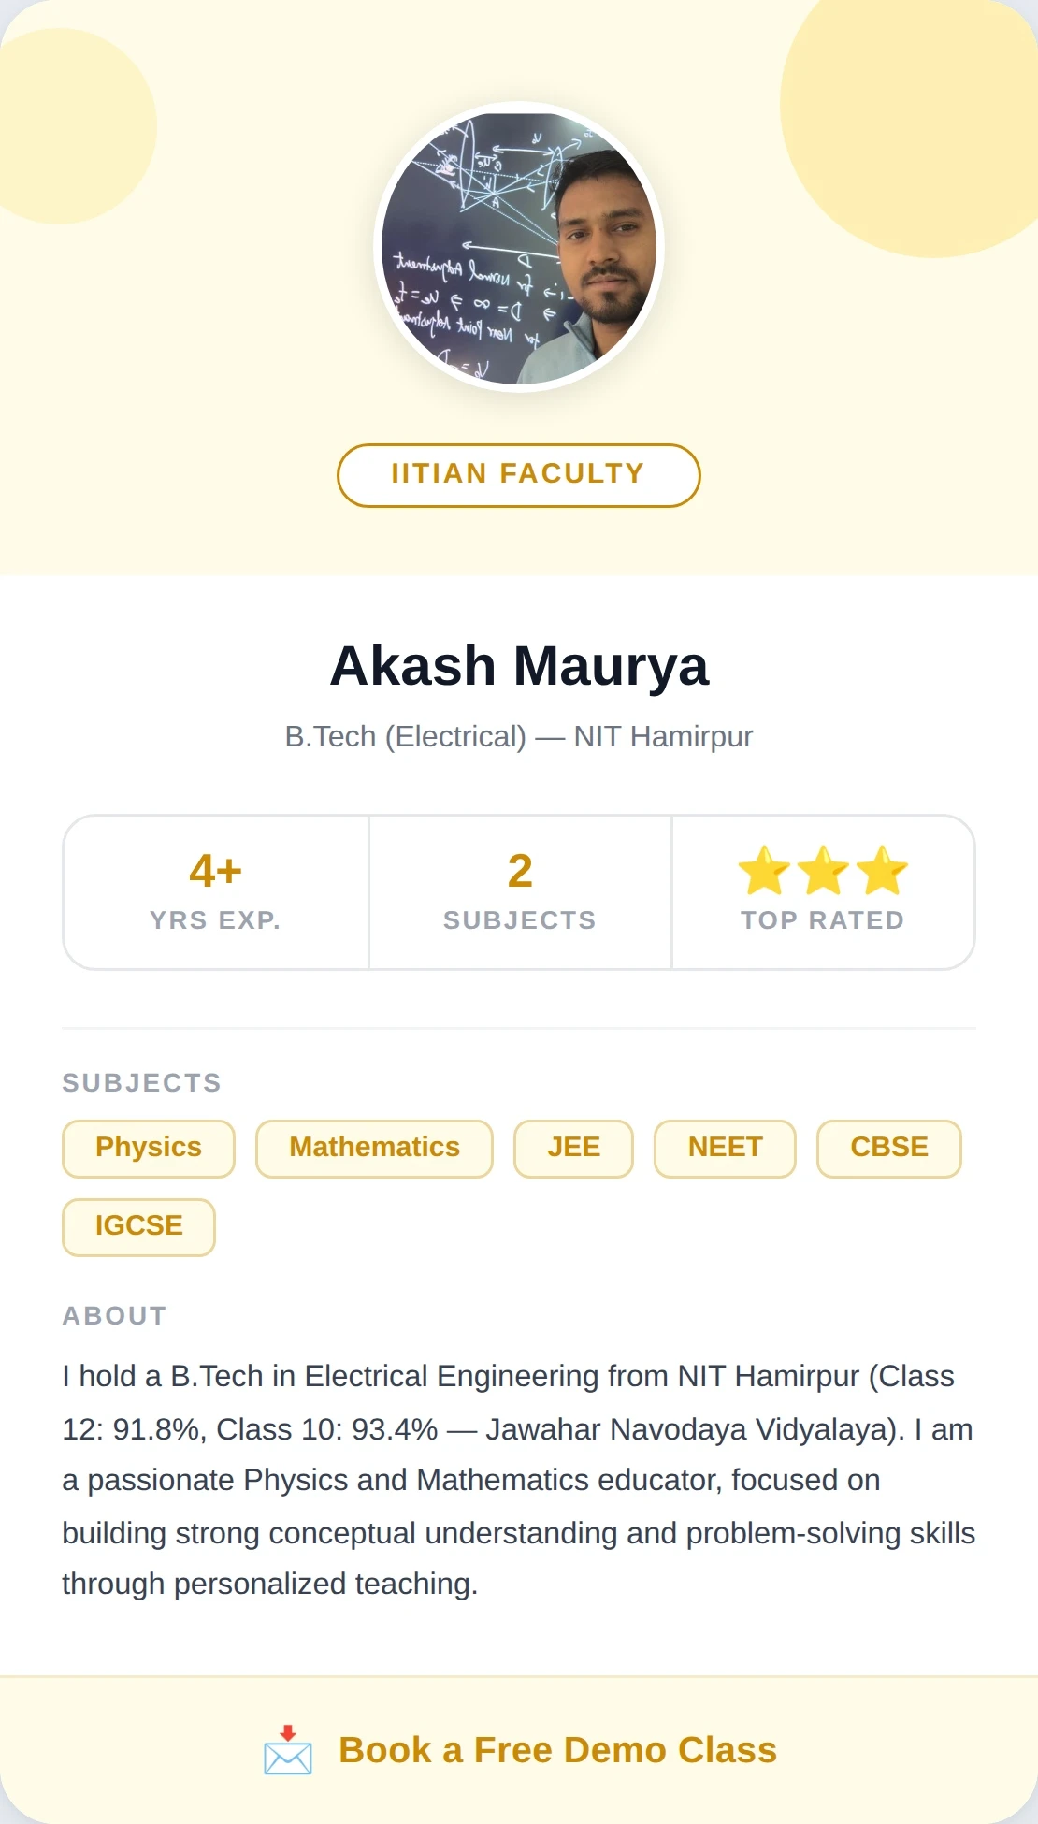Expand the ABOUT section header
Image resolution: width=1038 pixels, height=1824 pixels.
click(x=113, y=1314)
